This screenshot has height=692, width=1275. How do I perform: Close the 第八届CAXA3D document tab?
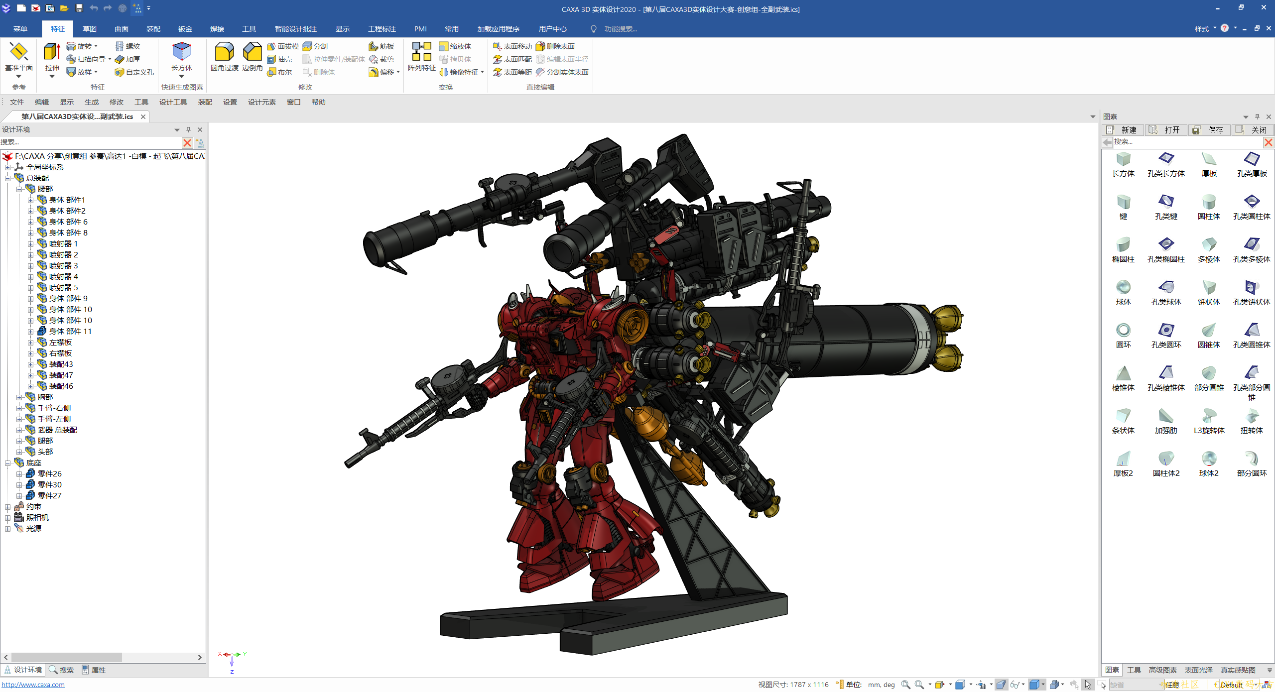143,116
